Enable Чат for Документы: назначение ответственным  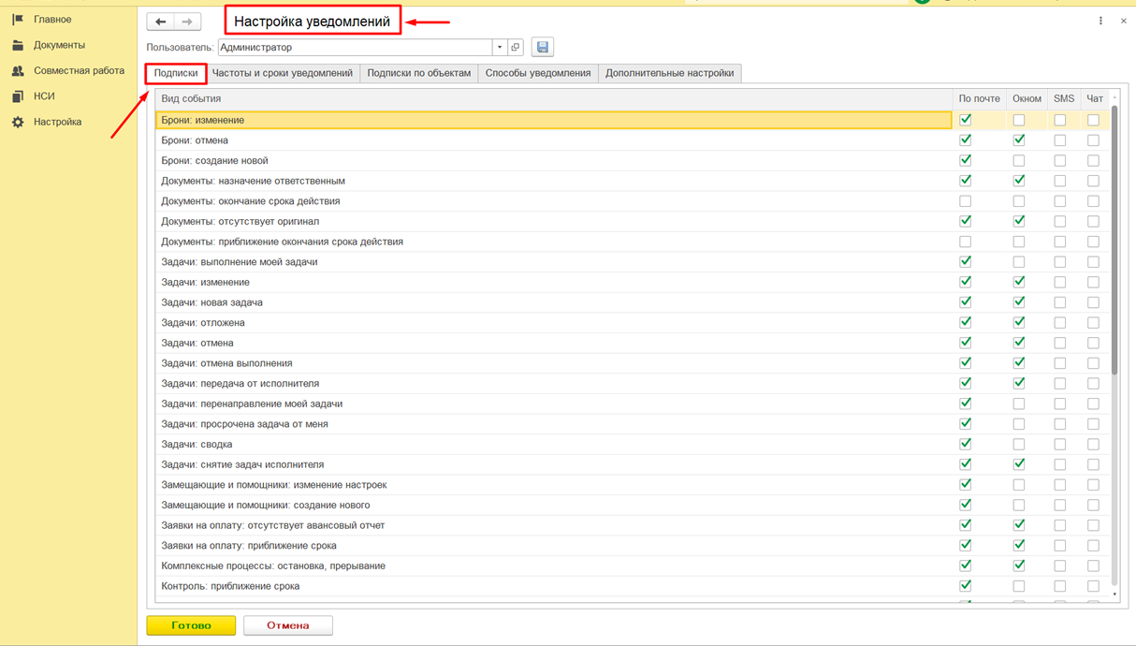point(1093,181)
